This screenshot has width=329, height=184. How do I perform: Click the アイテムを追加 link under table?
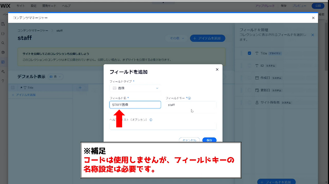(24, 95)
